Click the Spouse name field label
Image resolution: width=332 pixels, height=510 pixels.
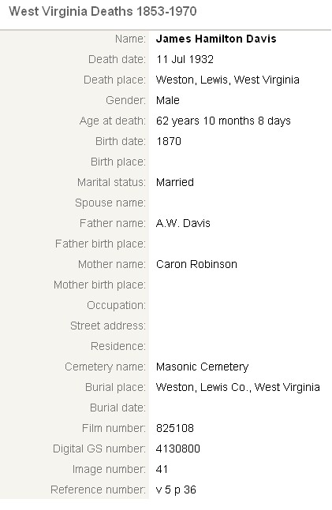(x=110, y=203)
